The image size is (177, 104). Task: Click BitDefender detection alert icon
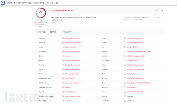[63, 51]
